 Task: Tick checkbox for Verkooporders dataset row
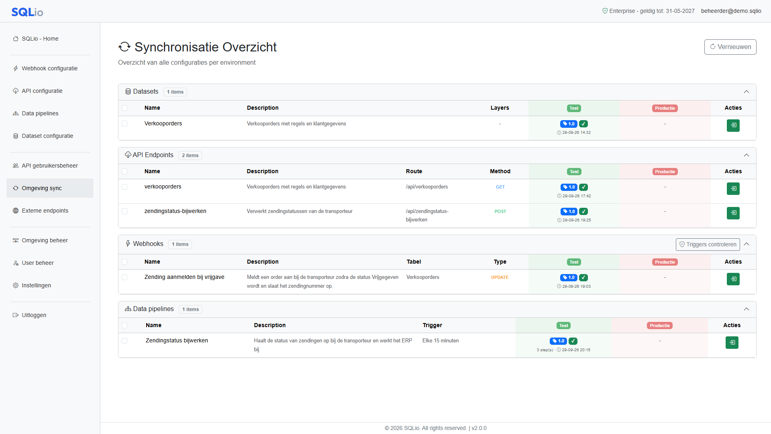[124, 124]
